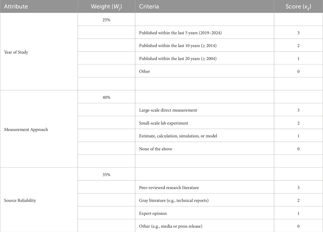The height and width of the screenshot is (232, 323).
Task: Select the Source Reliability attribute cell
Action: 20,200
